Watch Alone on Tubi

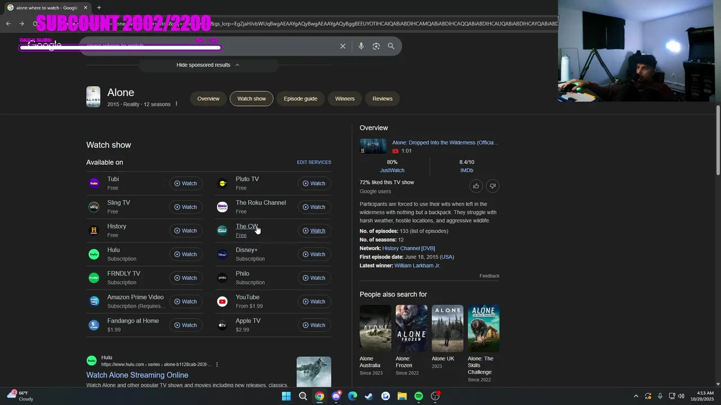[x=185, y=183]
